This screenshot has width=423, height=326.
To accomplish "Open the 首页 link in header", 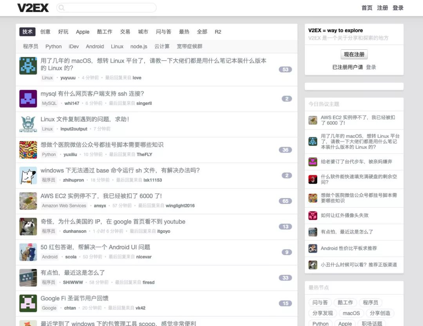I will point(367,8).
